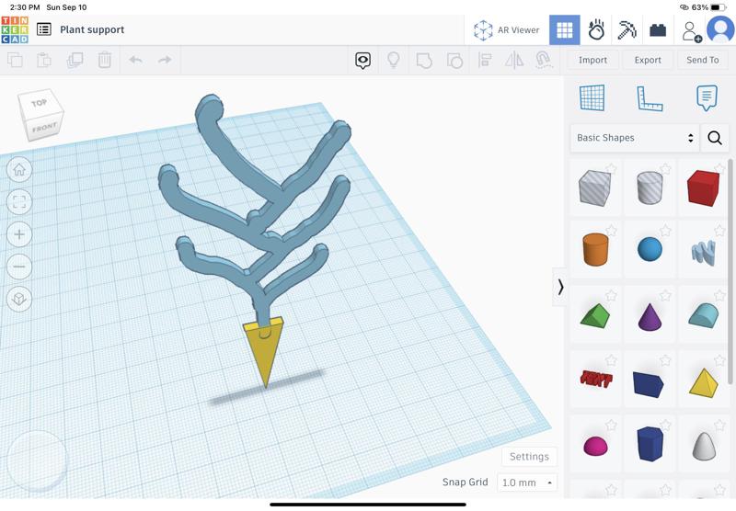Select the Workplane tool
This screenshot has height=511, width=736.
point(592,97)
